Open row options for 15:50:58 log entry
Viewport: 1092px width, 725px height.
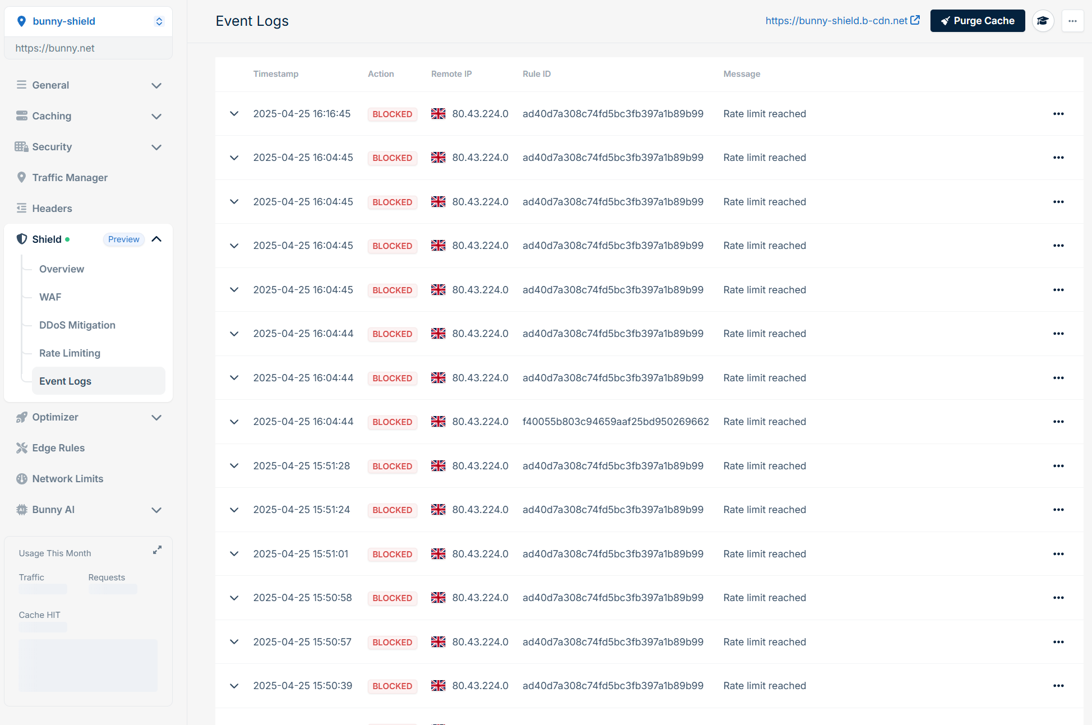[x=1058, y=598]
